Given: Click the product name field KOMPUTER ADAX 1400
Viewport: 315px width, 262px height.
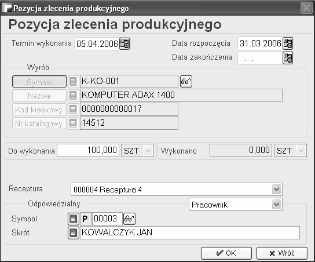Looking at the screenshot, I should tap(181, 95).
